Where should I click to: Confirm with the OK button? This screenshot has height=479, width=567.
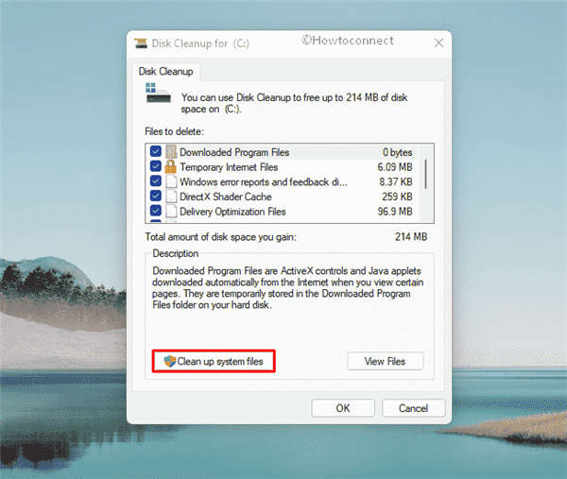[343, 408]
